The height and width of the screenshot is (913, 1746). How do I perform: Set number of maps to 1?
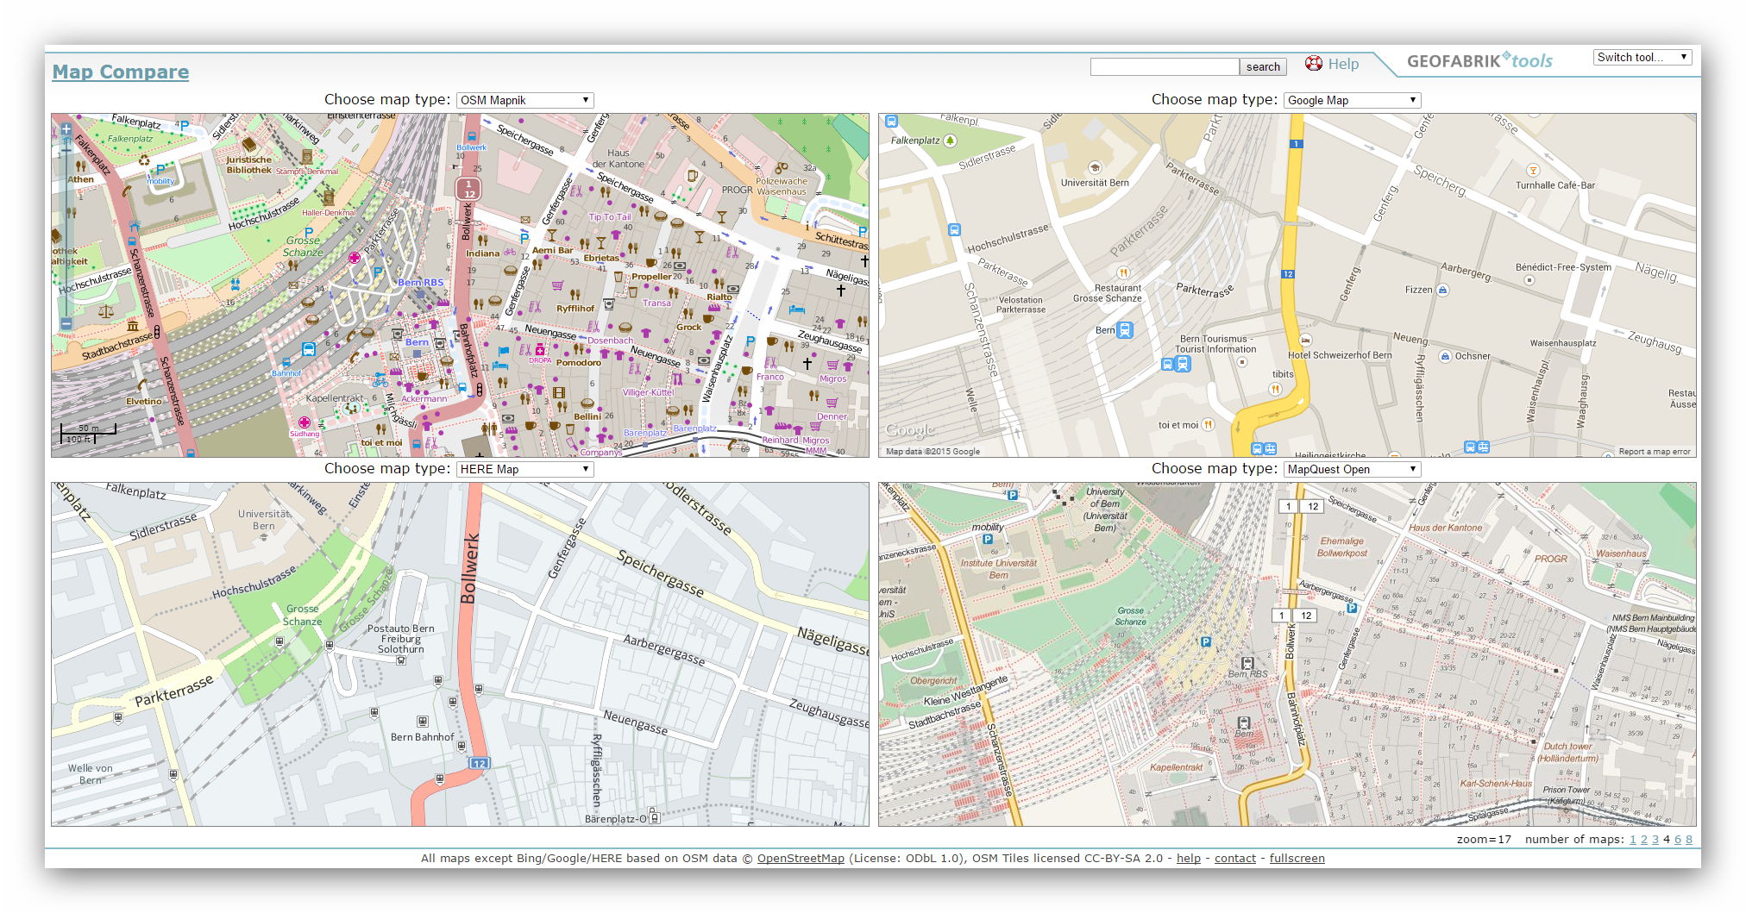coord(1632,839)
